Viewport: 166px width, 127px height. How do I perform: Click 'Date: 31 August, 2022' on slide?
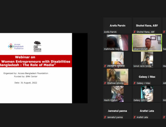[x=26, y=83]
